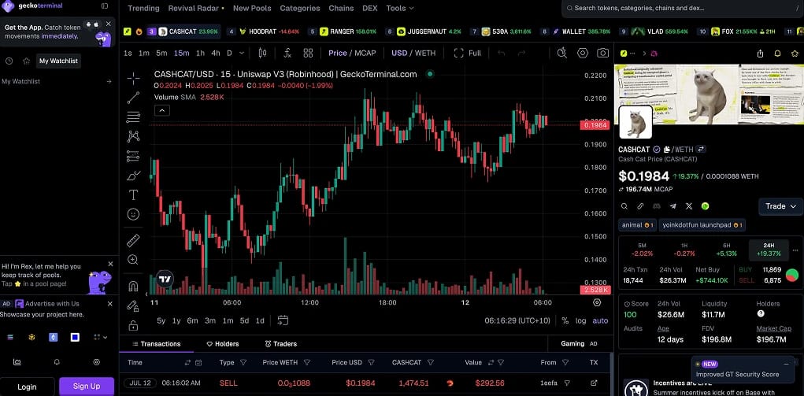Screen dimensions: 804x396
Task: Switch chart quote currency to WETH
Action: tap(425, 53)
